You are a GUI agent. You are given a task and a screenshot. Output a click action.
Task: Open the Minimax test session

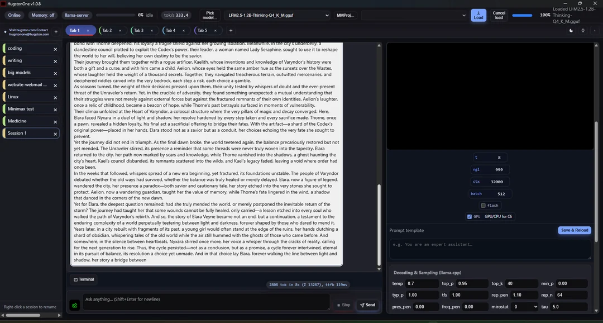pyautogui.click(x=31, y=109)
